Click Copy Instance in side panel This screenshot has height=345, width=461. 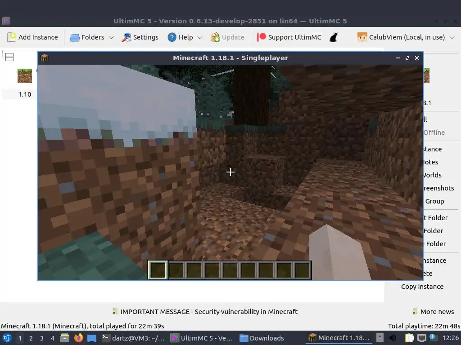point(422,287)
